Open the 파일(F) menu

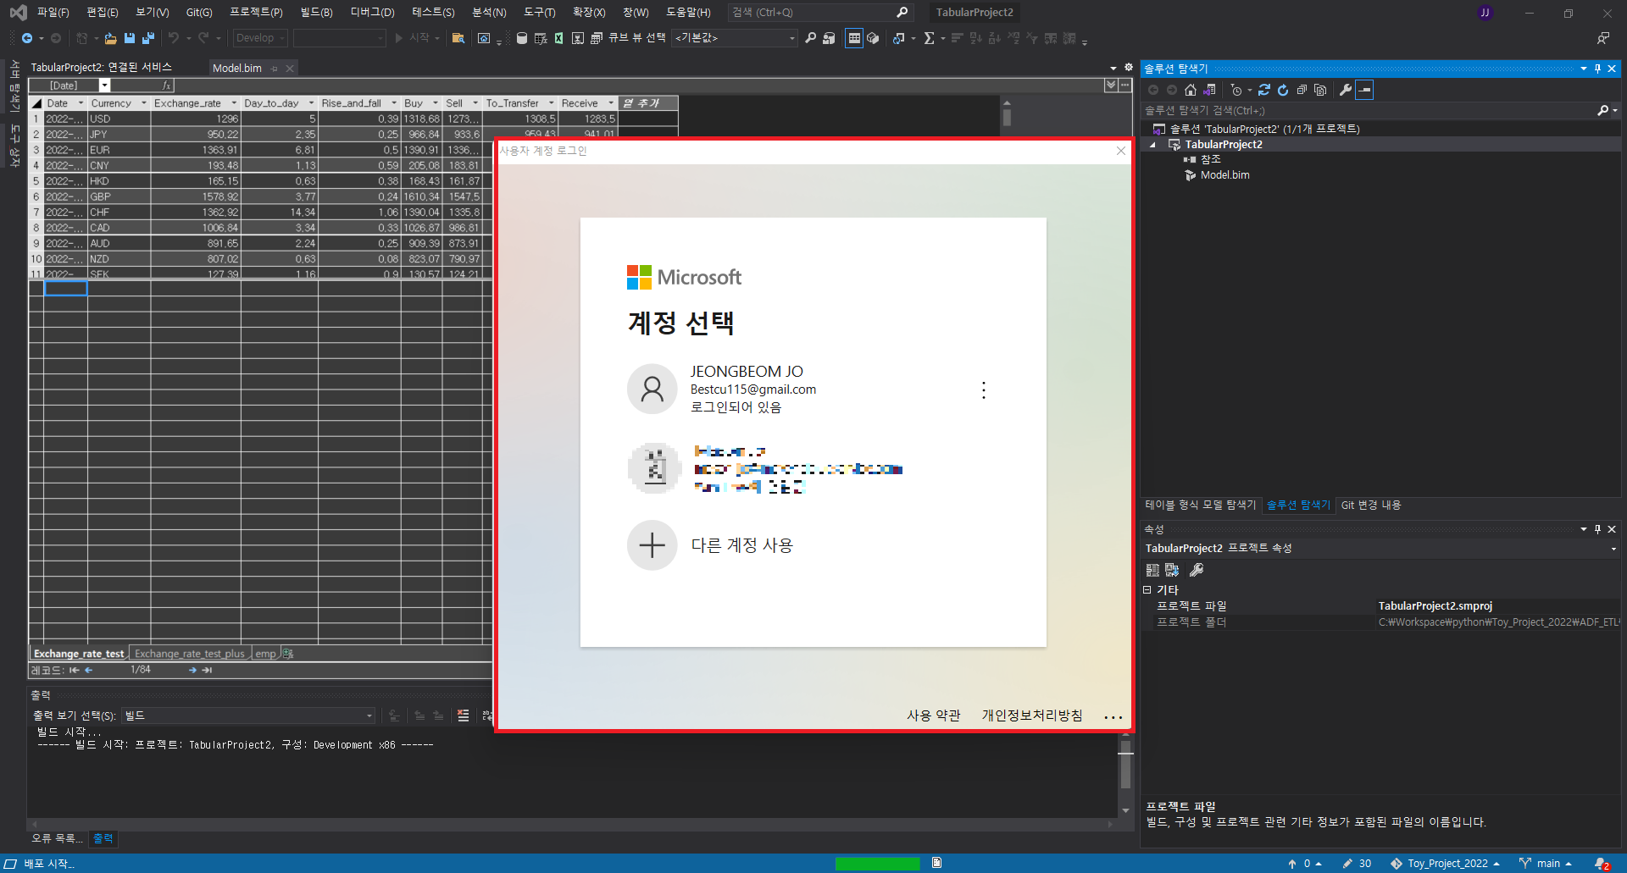click(53, 13)
